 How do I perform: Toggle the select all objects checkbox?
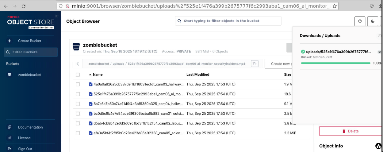[78, 74]
